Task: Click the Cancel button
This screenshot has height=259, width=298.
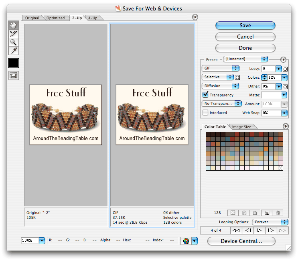Action: pyautogui.click(x=245, y=37)
